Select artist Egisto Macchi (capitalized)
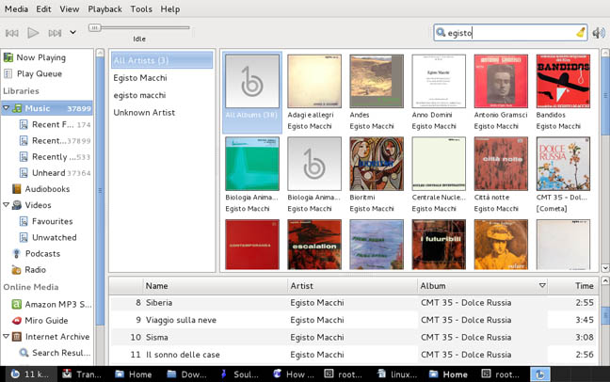The height and width of the screenshot is (382, 610). point(140,78)
